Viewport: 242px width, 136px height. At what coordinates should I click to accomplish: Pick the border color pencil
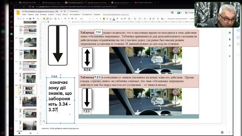pos(69,19)
